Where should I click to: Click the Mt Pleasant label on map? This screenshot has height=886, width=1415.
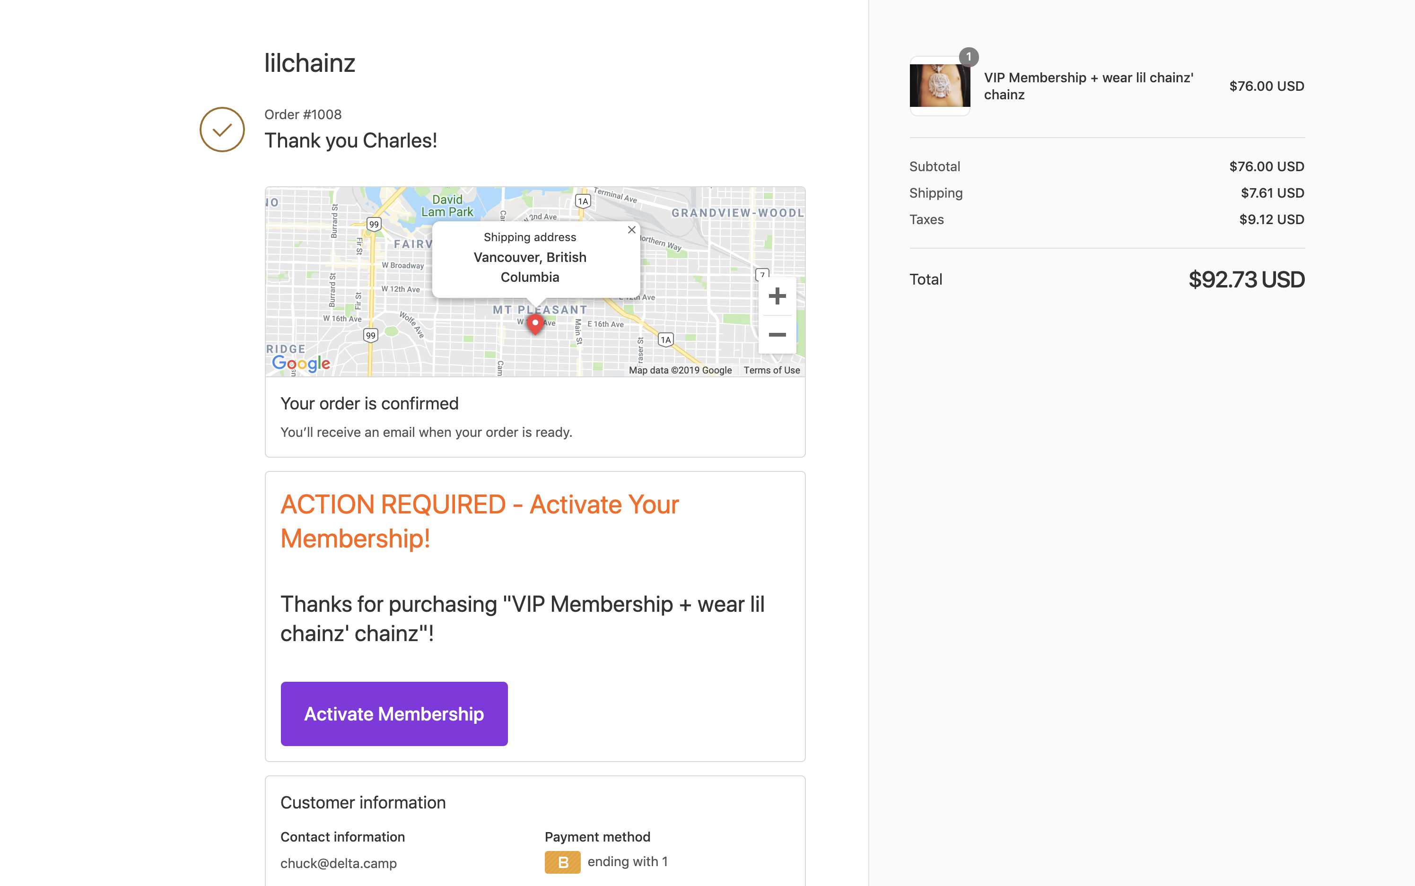pyautogui.click(x=539, y=309)
